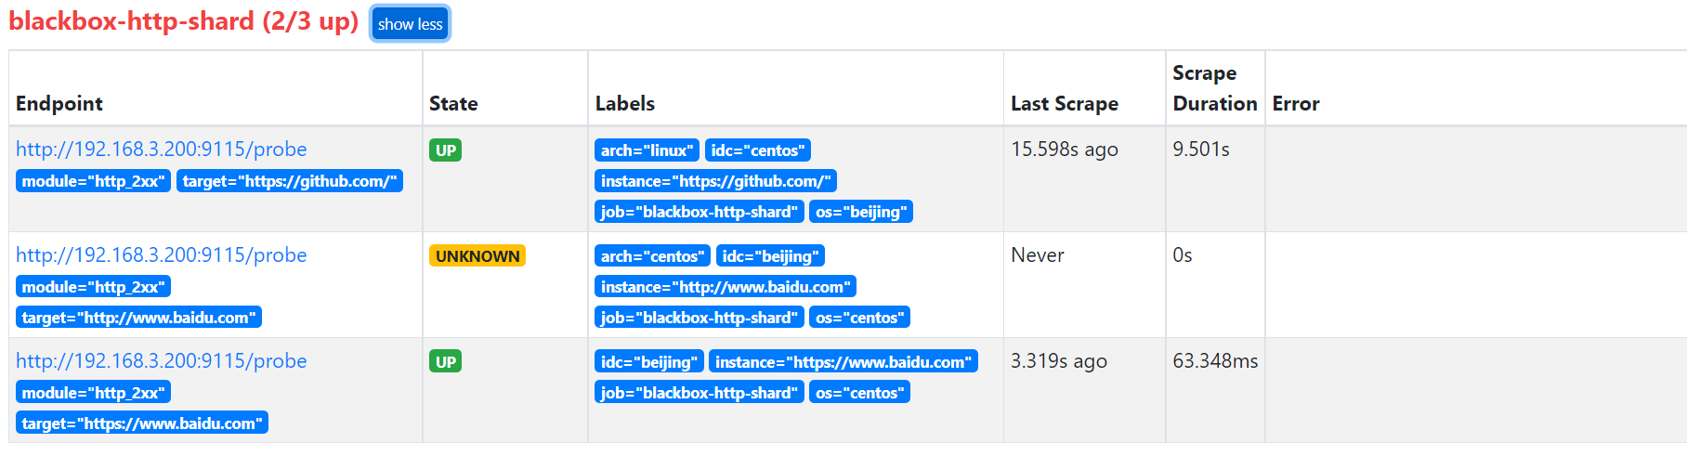Viewport: 1687px width, 456px height.
Task: Click the UP state badge for github row
Action: (445, 150)
